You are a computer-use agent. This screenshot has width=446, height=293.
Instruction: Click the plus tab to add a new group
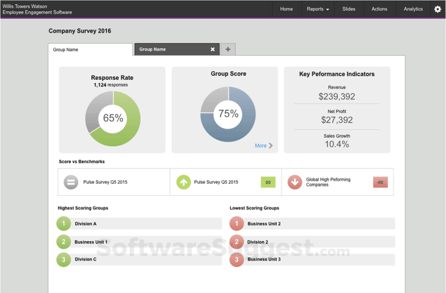228,49
